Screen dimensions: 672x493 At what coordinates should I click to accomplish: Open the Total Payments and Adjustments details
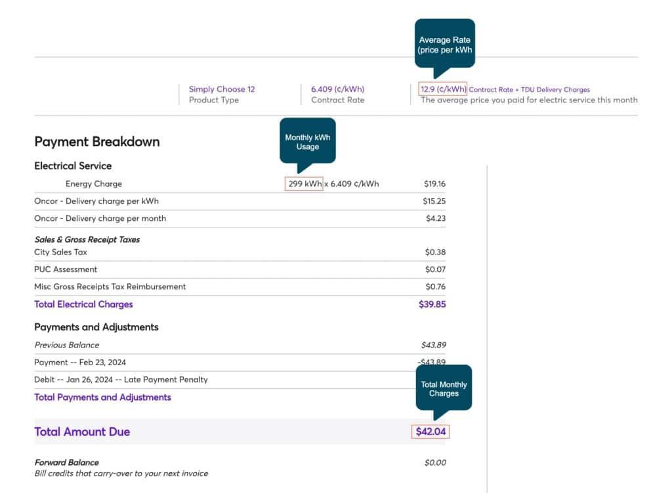click(102, 397)
